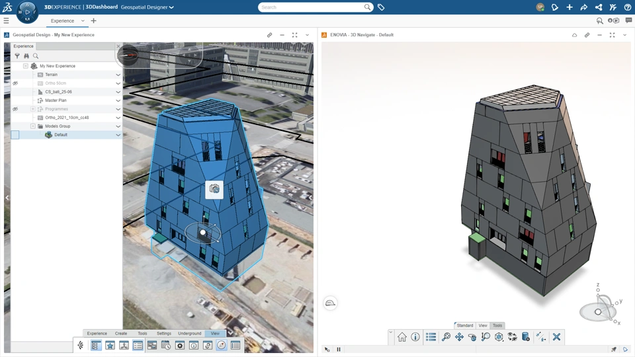This screenshot has width=635, height=357.
Task: Open the ENOVIA widget menu chevron
Action: (x=625, y=35)
